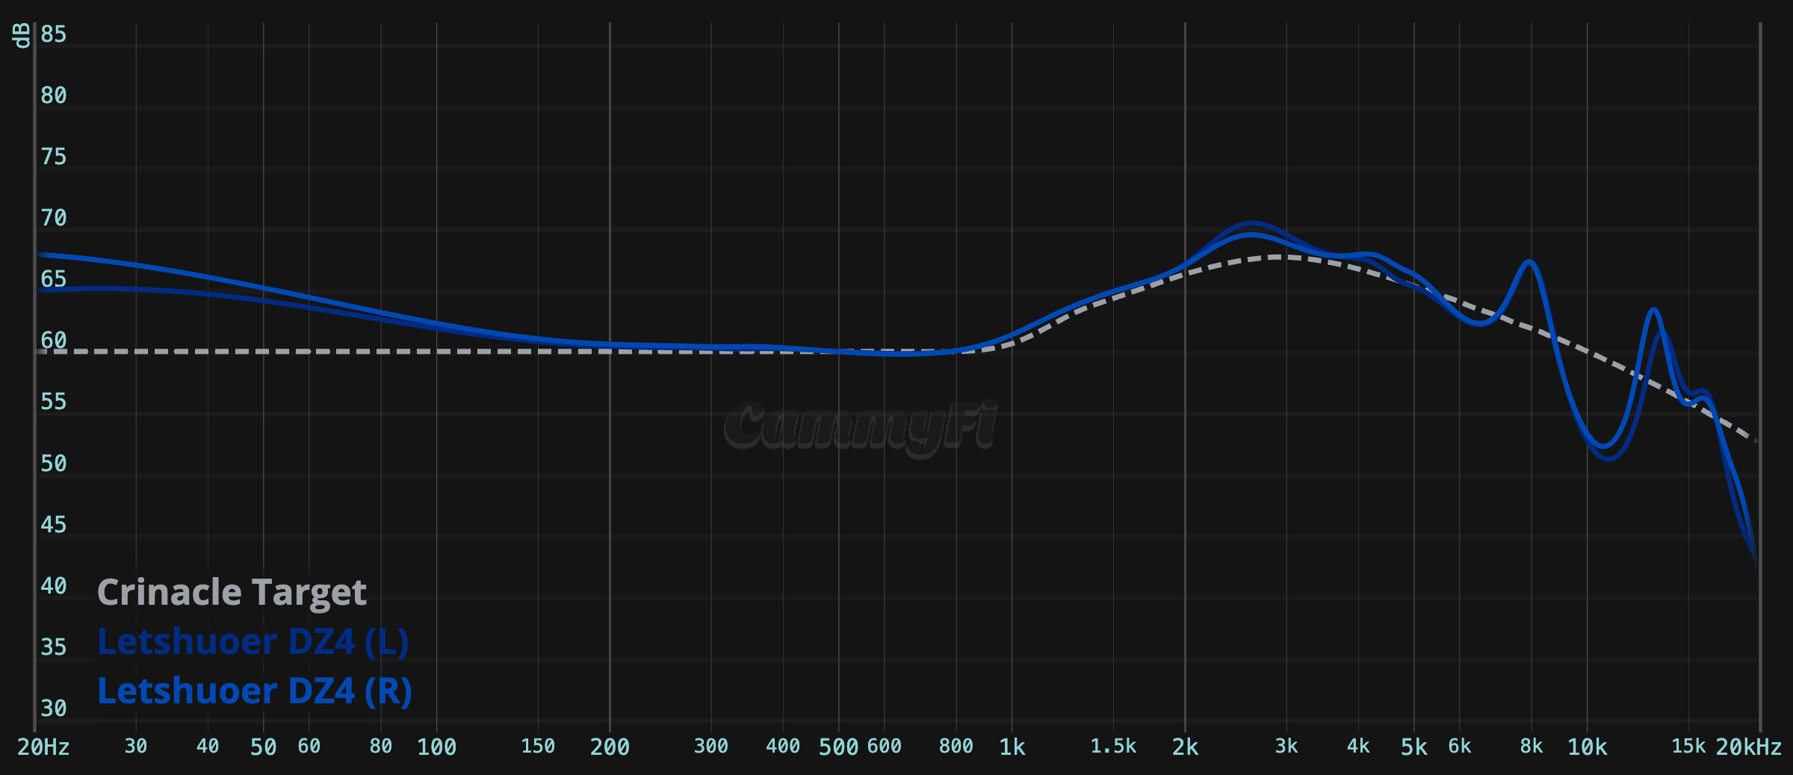Click the 30 dB axis label
The height and width of the screenshot is (775, 1793).
coord(53,708)
